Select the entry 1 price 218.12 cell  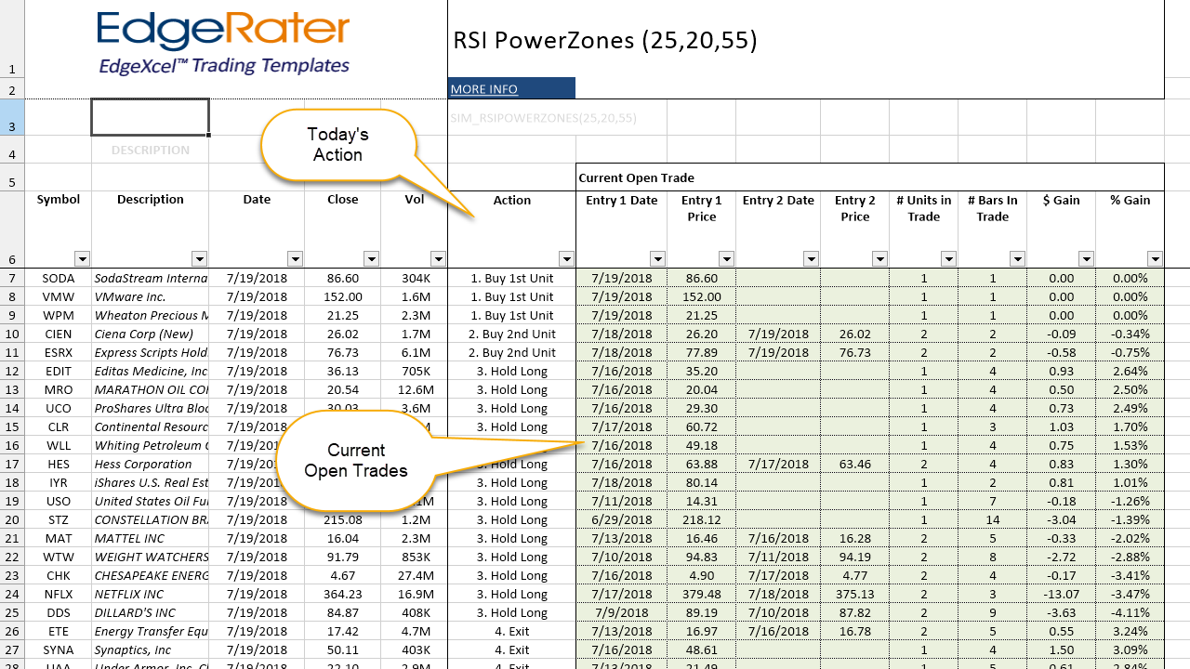click(702, 519)
